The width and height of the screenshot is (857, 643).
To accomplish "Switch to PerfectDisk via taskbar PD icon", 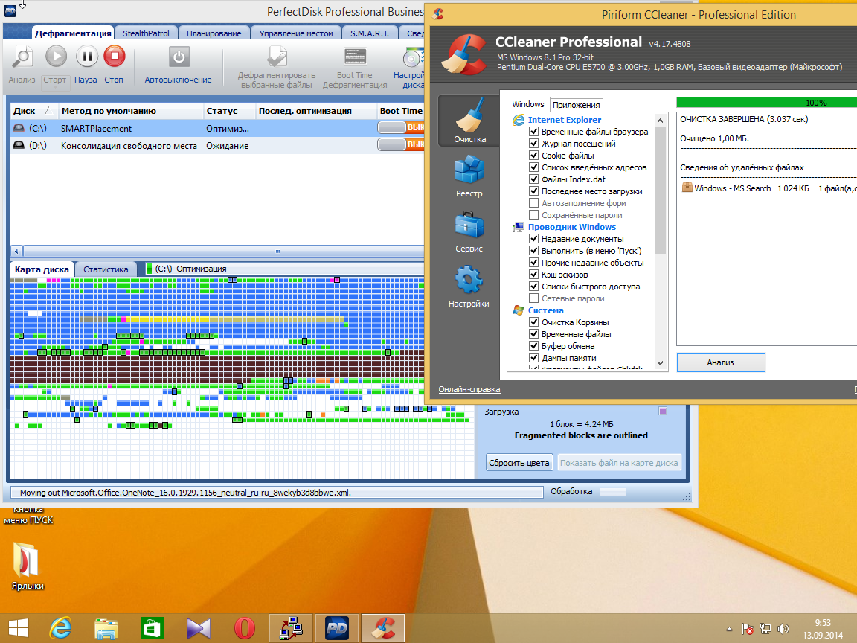I will click(337, 628).
